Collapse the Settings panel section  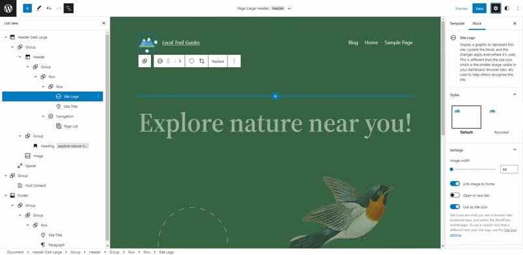tap(515, 150)
